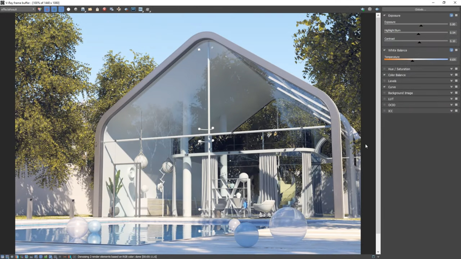This screenshot has height=259, width=461.
Task: Enable the Levels checkbox
Action: point(385,81)
